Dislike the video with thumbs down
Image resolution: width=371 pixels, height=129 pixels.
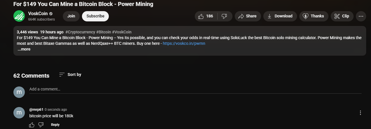(225, 16)
